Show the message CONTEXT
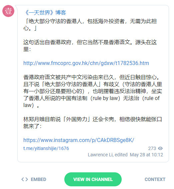This screenshot has width=174, height=189. (x=155, y=179)
